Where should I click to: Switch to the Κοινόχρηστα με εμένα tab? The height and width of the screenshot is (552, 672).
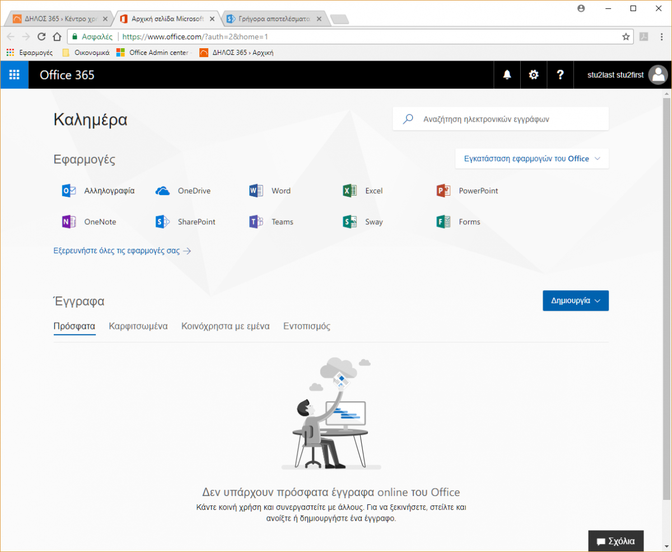click(226, 326)
